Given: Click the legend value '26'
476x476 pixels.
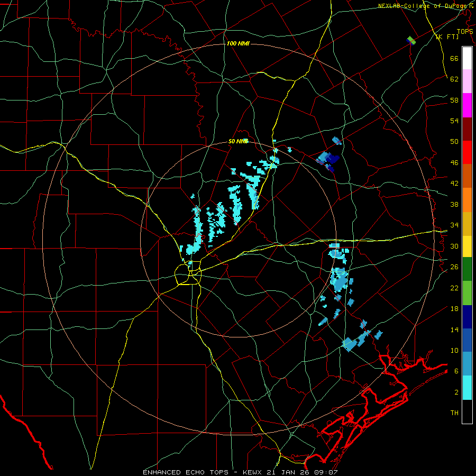Looking at the screenshot, I should (x=454, y=267).
